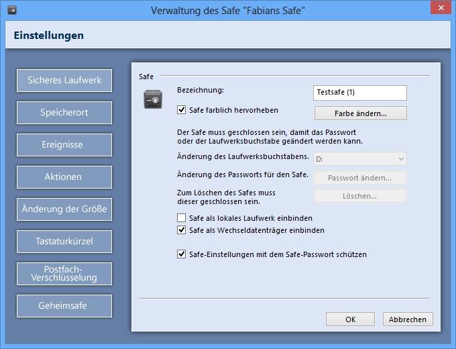Toggle Safe farblich hervorheben checkbox
The width and height of the screenshot is (456, 349).
182,110
